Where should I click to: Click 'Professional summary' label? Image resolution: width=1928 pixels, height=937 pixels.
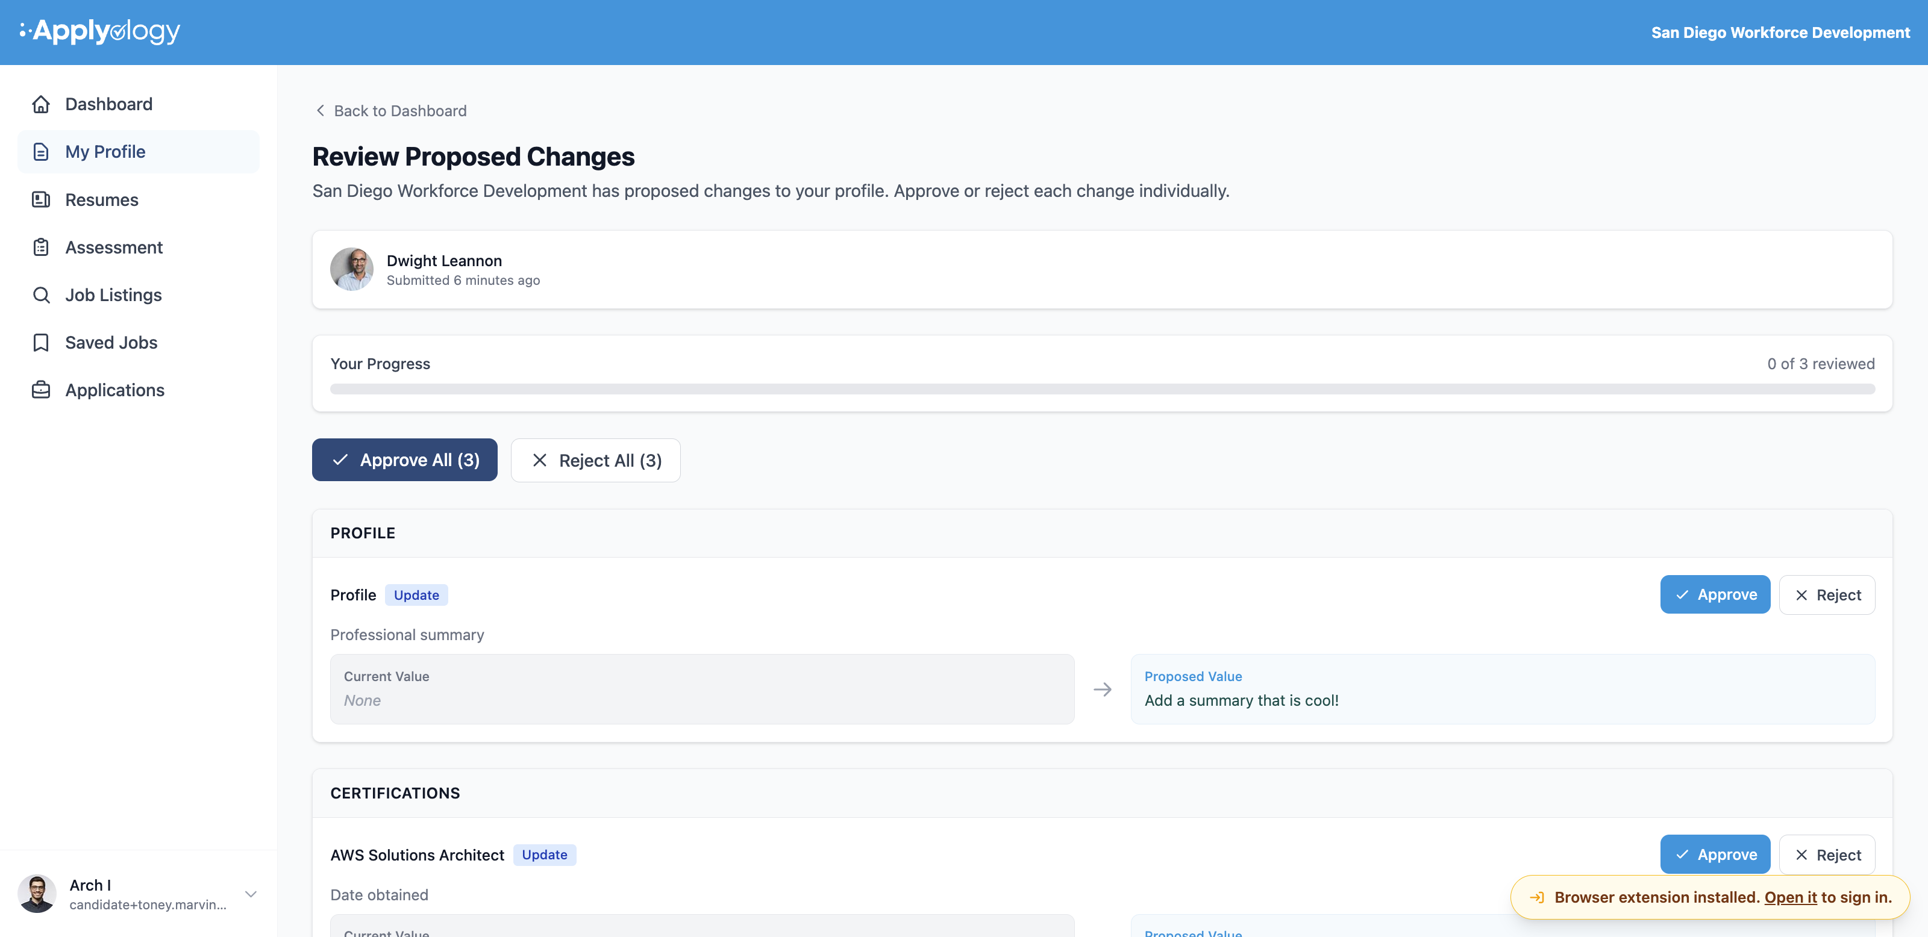point(407,635)
